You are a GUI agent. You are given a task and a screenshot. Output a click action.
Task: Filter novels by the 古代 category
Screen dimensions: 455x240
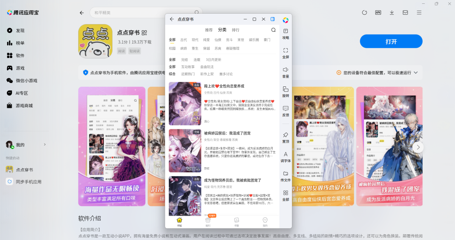click(183, 39)
